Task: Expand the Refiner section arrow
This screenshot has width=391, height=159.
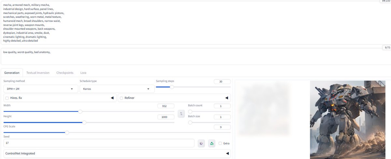Action: [x=227, y=98]
